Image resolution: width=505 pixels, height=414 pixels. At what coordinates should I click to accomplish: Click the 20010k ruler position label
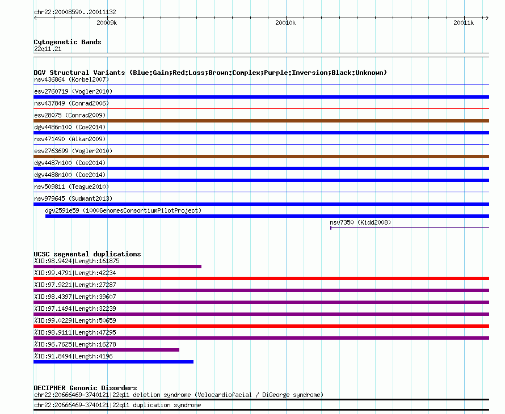click(285, 23)
